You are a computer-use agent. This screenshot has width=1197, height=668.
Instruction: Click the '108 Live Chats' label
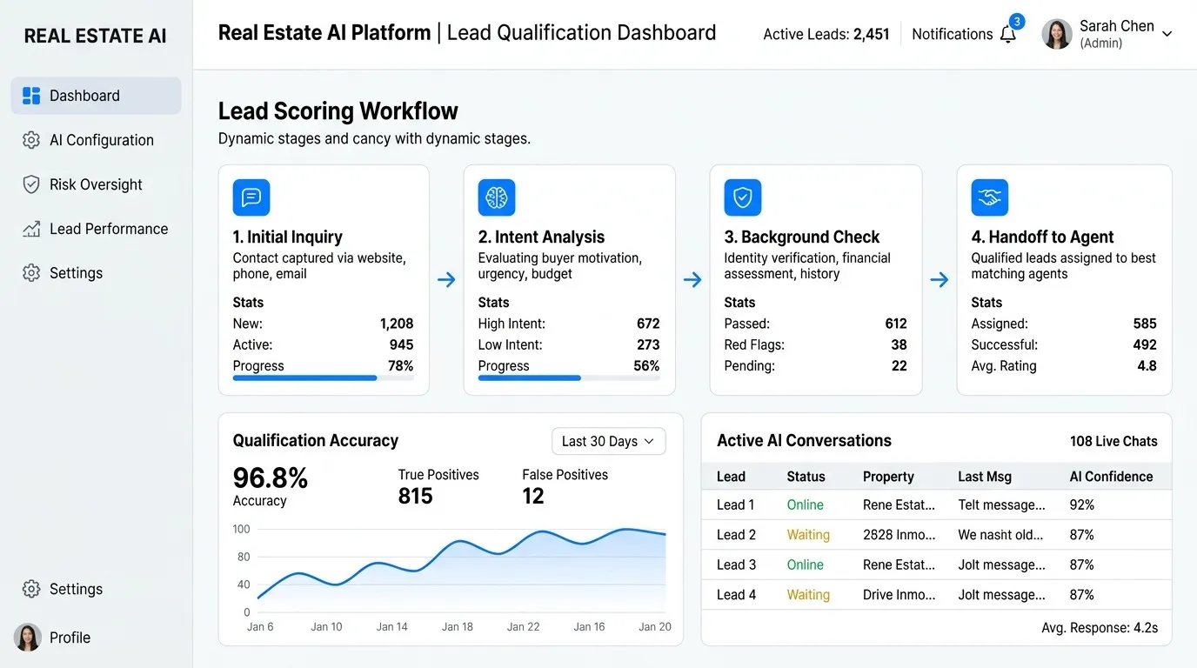1113,441
